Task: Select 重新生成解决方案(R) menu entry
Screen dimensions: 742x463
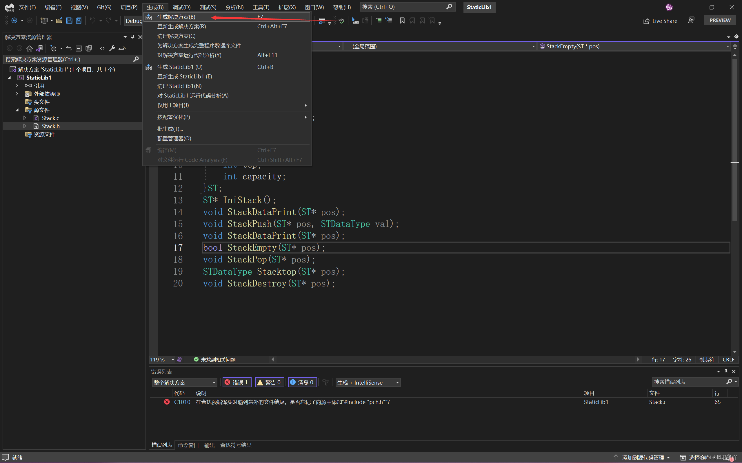Action: pyautogui.click(x=181, y=26)
